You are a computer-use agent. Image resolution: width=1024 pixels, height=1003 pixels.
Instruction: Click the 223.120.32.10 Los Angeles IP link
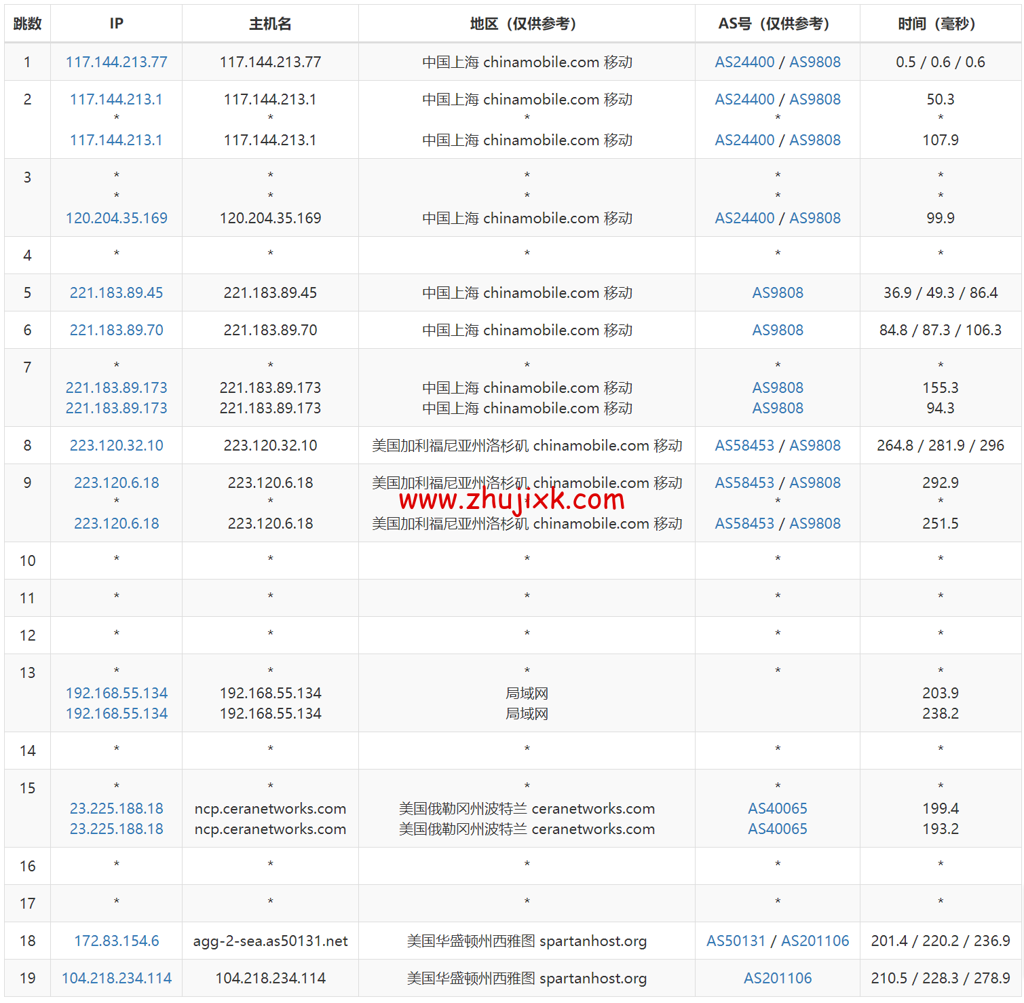tap(115, 445)
